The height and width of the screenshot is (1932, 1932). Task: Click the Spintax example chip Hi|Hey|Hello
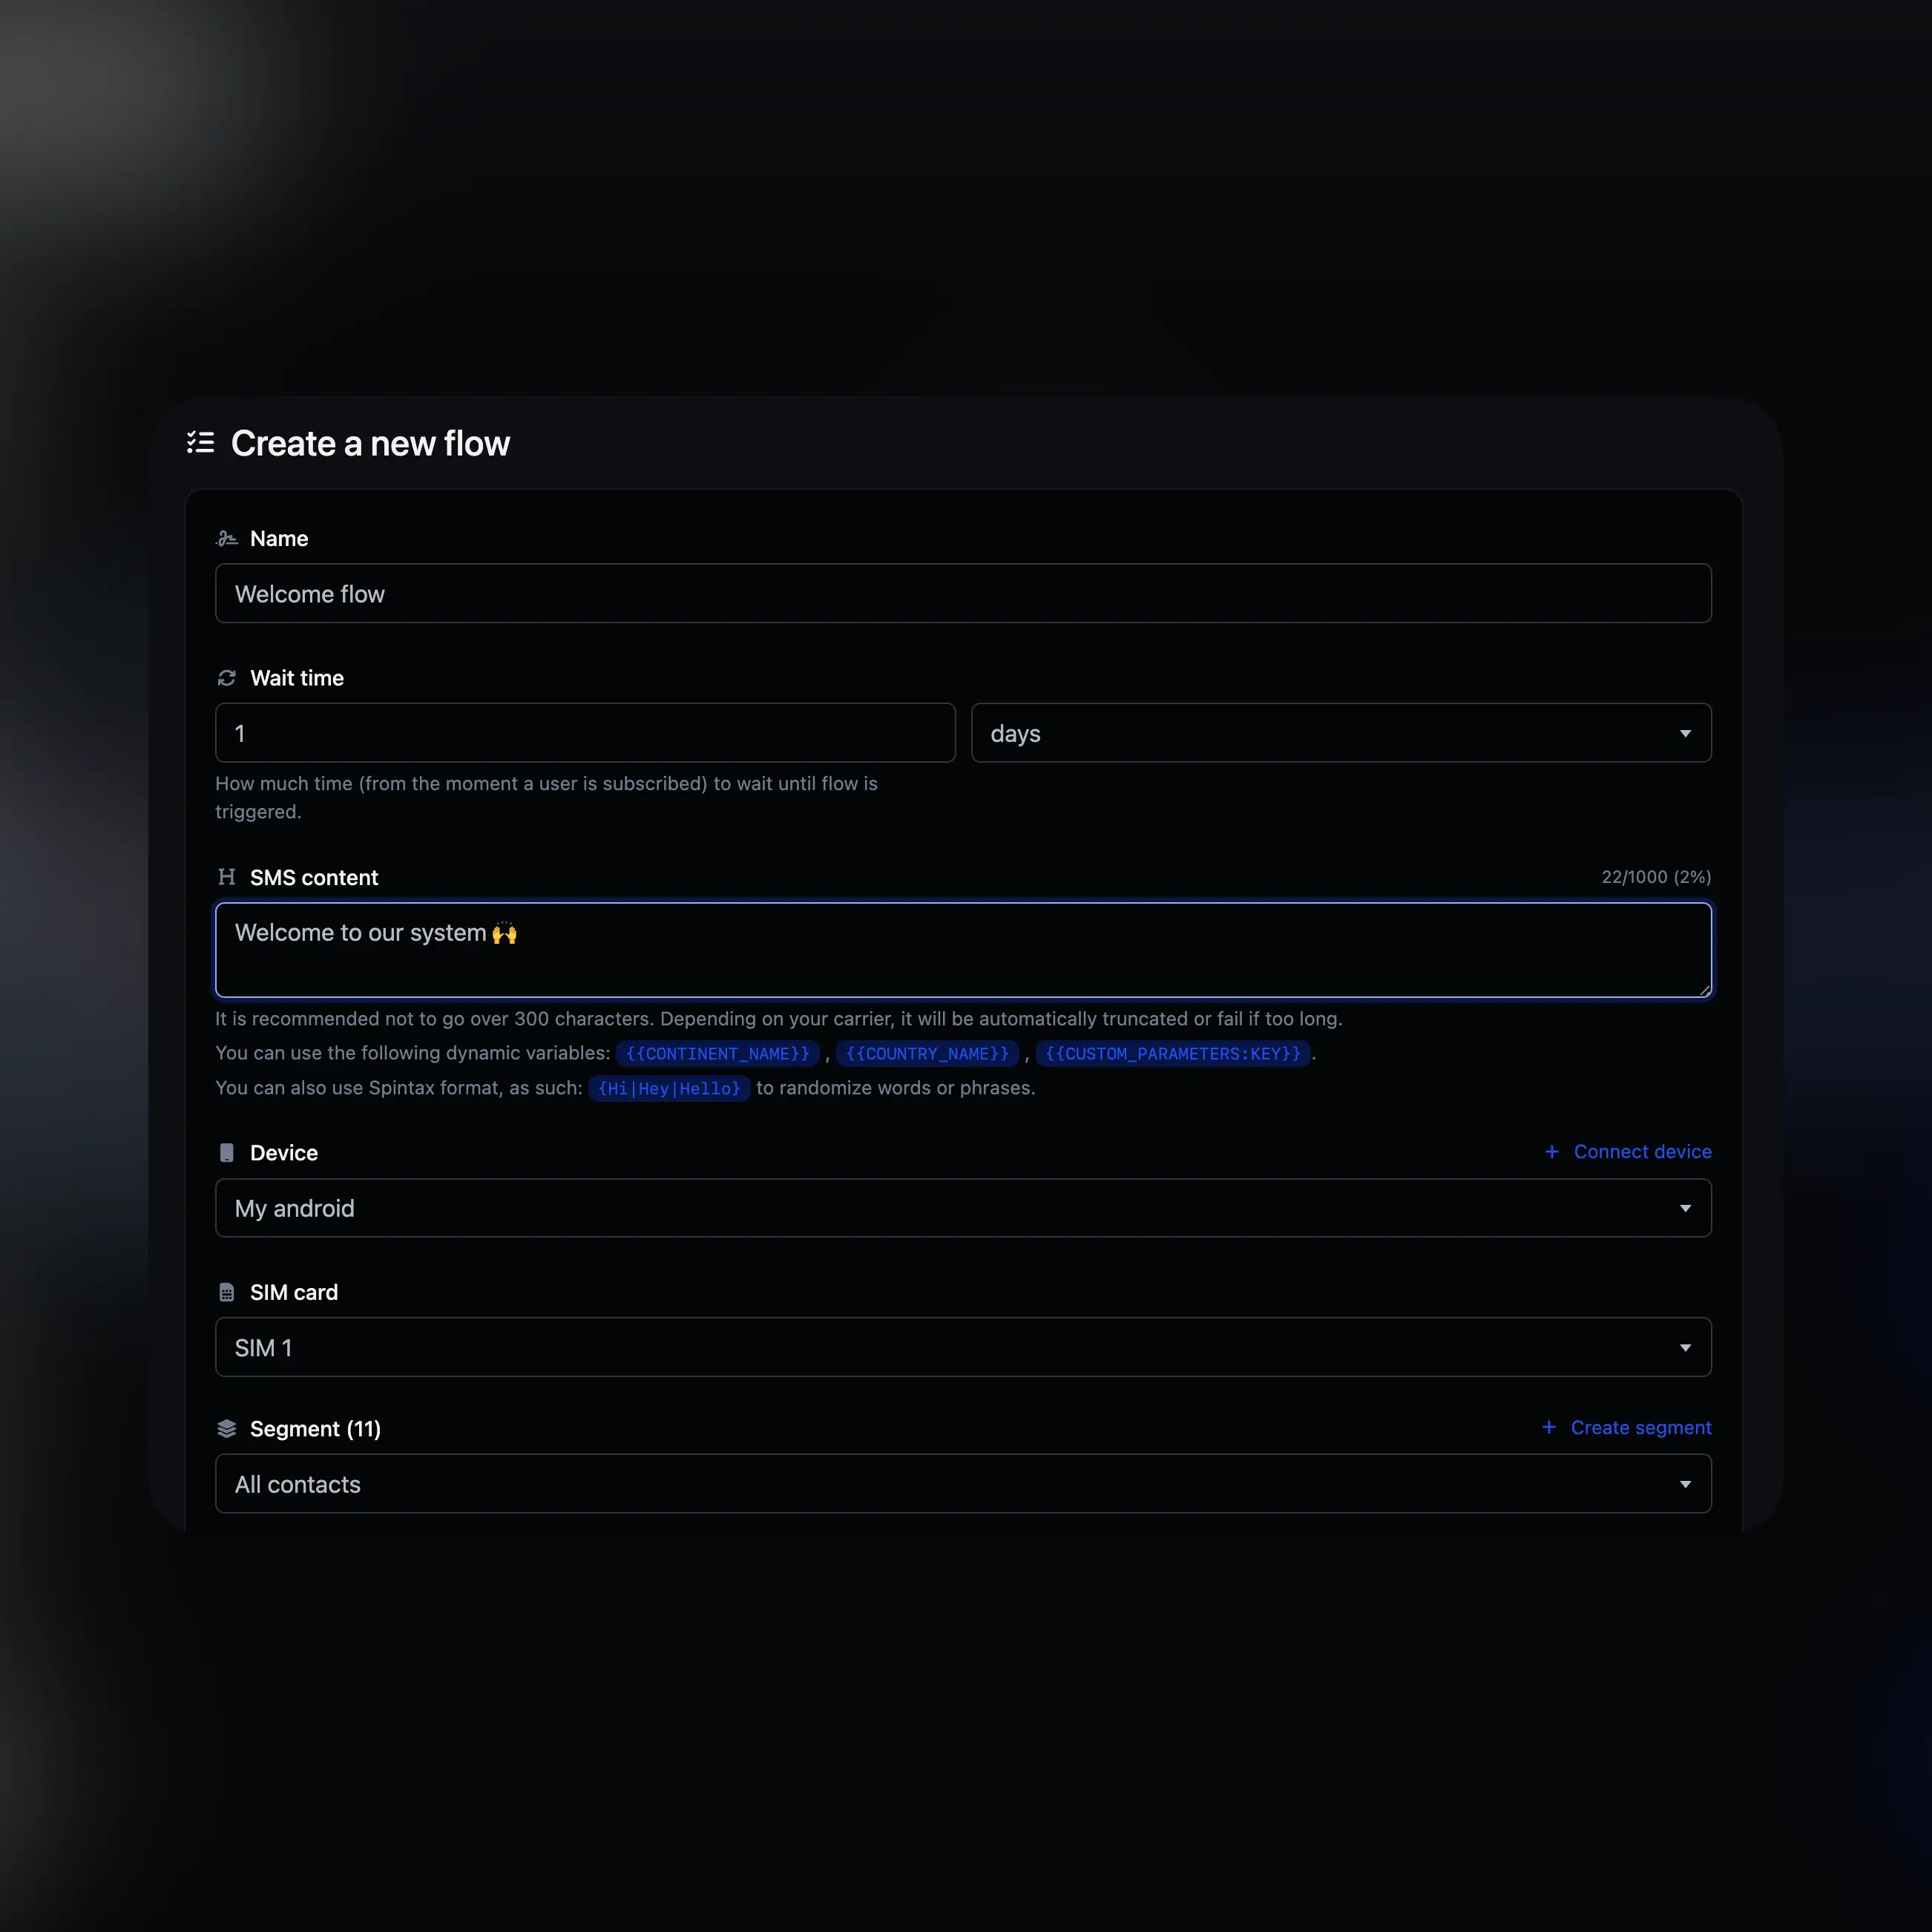click(x=669, y=1088)
